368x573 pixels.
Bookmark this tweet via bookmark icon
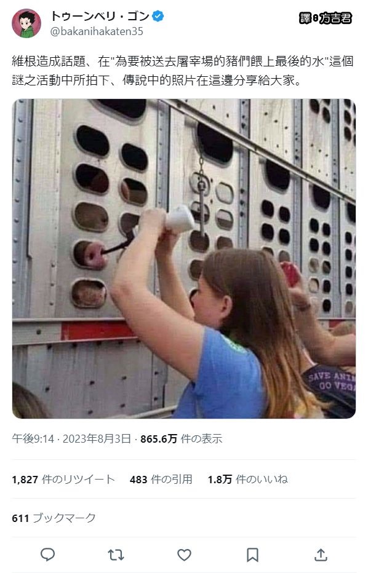(x=252, y=555)
